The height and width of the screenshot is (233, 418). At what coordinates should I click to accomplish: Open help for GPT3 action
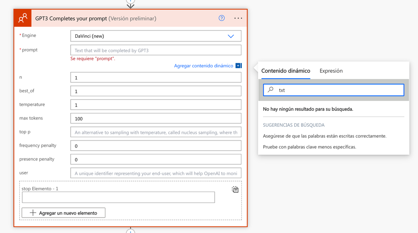click(221, 18)
